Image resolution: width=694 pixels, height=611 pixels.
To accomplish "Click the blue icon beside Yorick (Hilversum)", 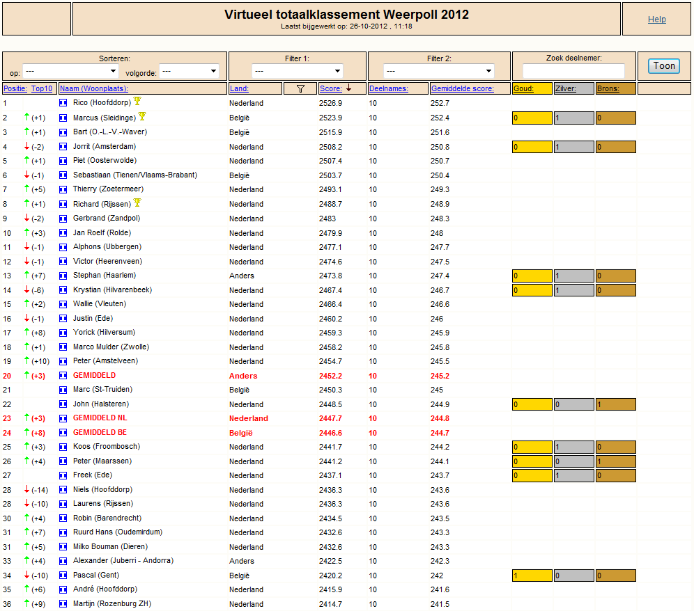I will [63, 333].
